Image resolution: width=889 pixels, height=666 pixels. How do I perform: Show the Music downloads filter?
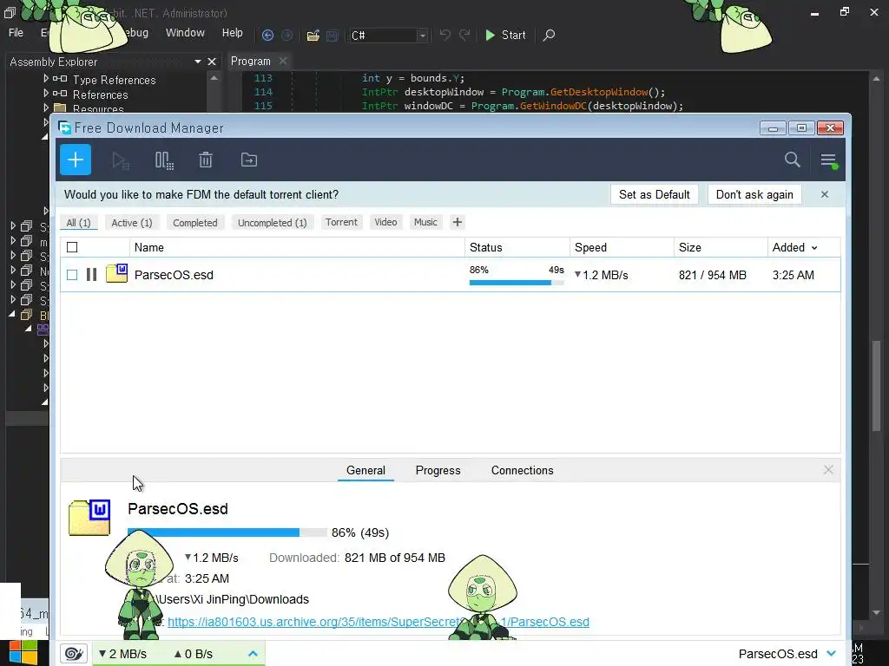(425, 222)
